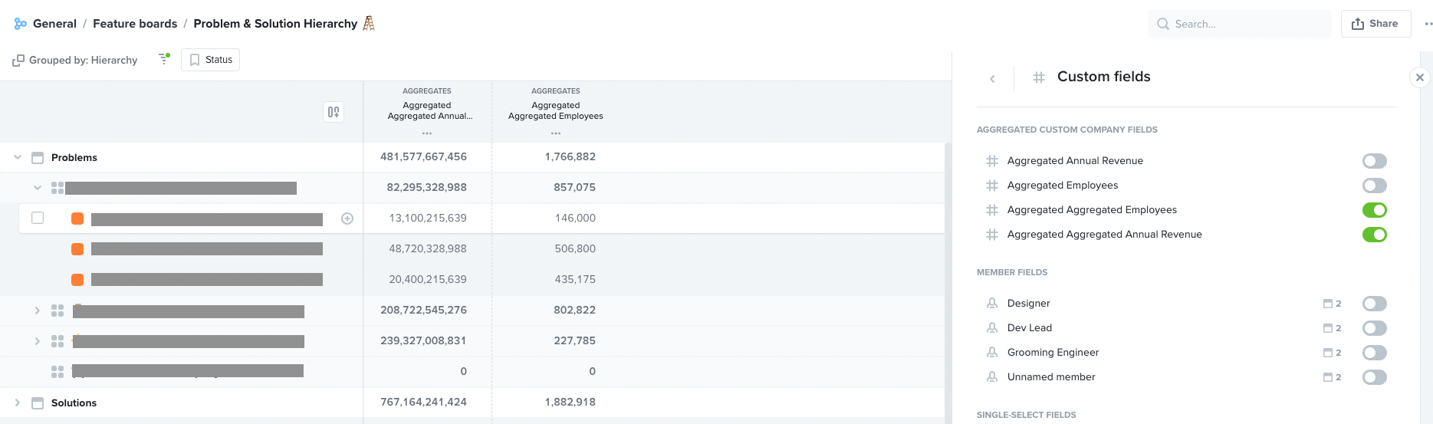
Task: Collapse the row with 82,295,328,988
Action: 38,188
